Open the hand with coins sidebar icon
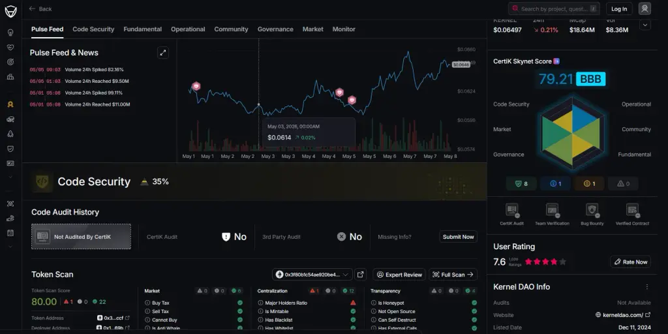Screen dimensions: 668x334 [x=10, y=218]
